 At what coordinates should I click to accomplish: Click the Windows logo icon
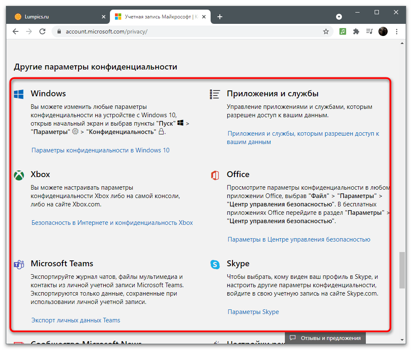(x=18, y=94)
